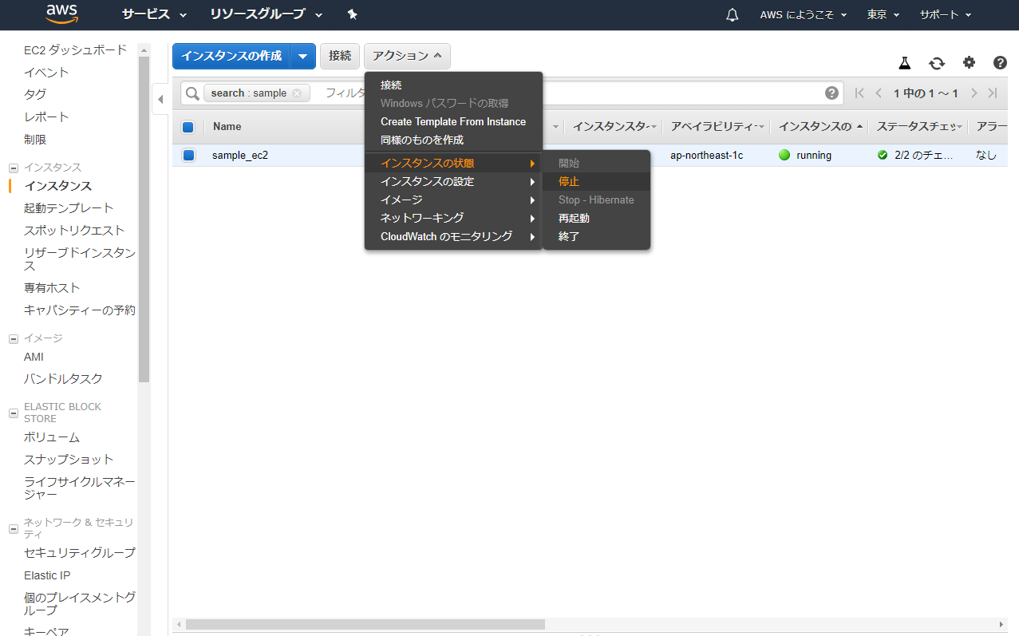Open table settings gear icon
Viewport: 1019px width, 636px height.
[969, 62]
